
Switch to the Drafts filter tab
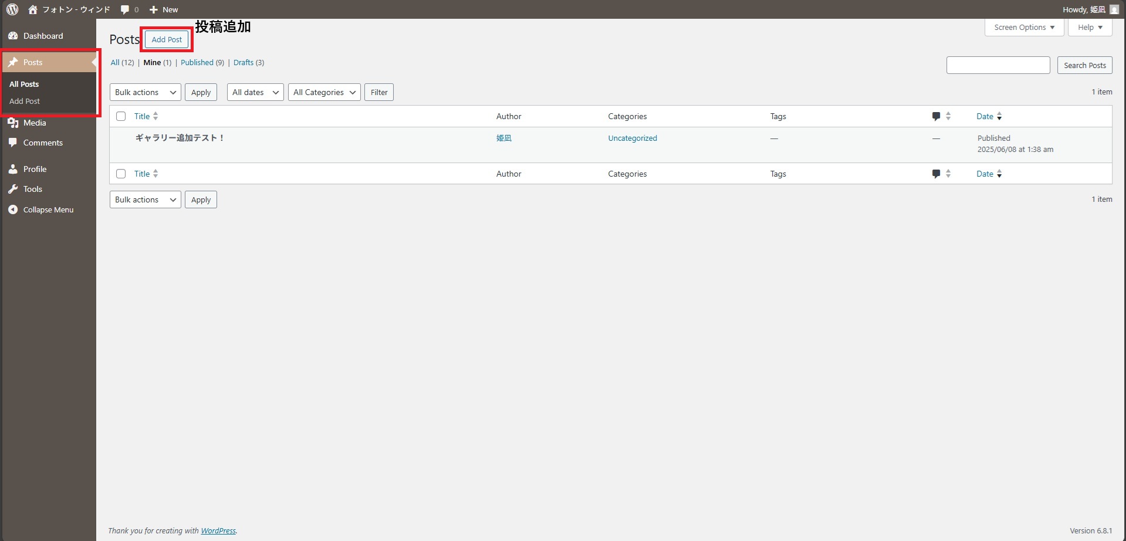tap(244, 63)
